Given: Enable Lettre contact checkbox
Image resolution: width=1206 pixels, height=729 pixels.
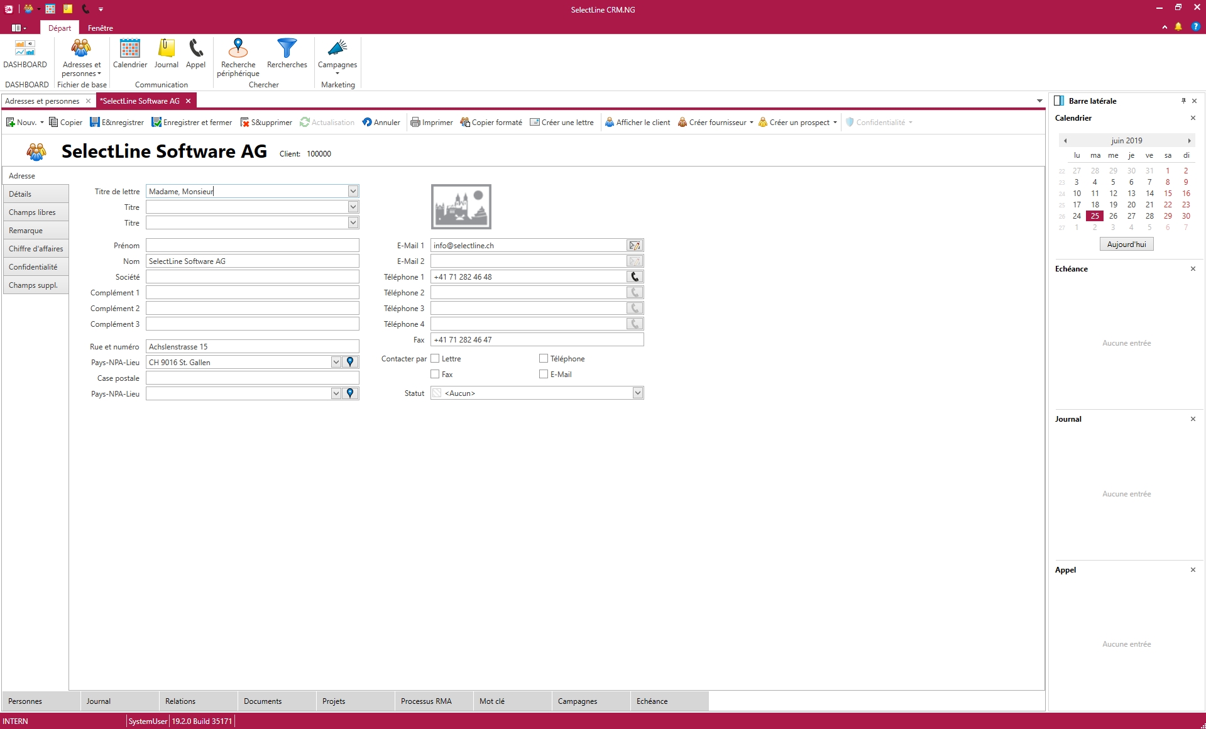Looking at the screenshot, I should click(x=435, y=358).
